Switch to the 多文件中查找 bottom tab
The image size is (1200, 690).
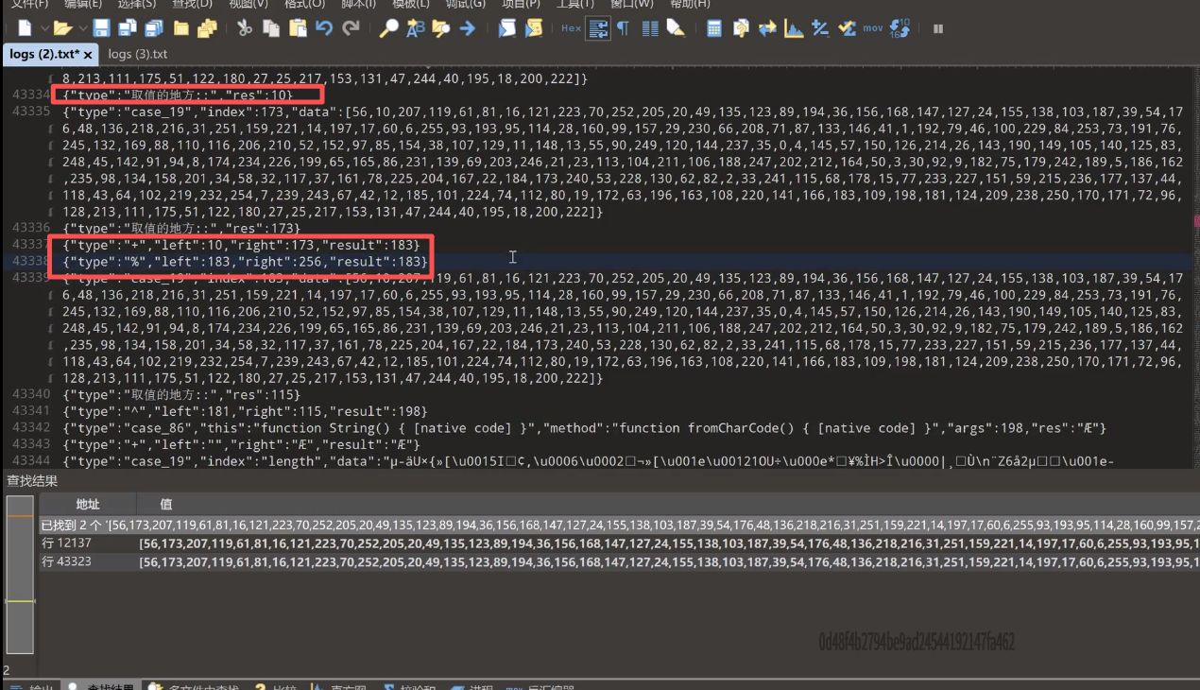pyautogui.click(x=195, y=686)
